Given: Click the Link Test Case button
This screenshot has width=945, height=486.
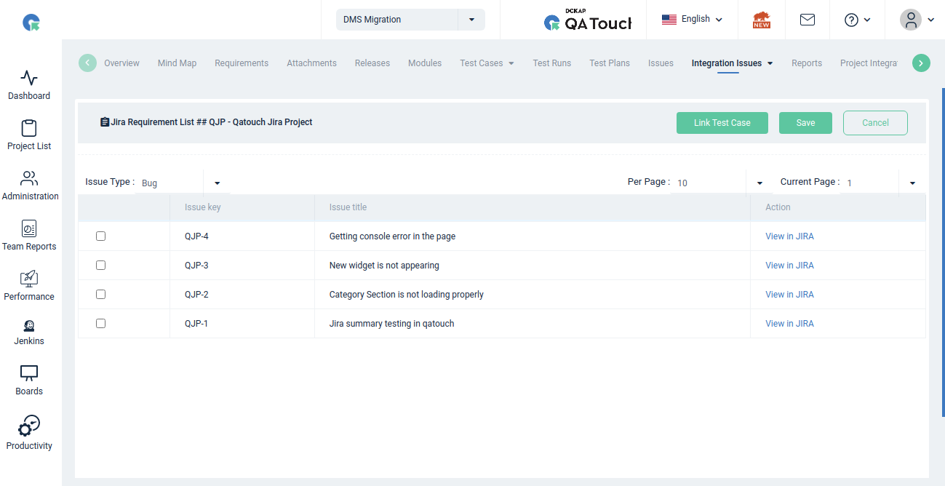Looking at the screenshot, I should point(722,123).
